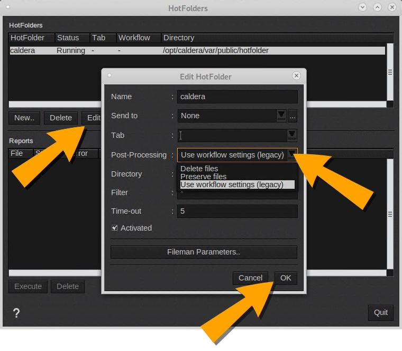Click the Name input field
Image resolution: width=402 pixels, height=351 pixels.
237,96
